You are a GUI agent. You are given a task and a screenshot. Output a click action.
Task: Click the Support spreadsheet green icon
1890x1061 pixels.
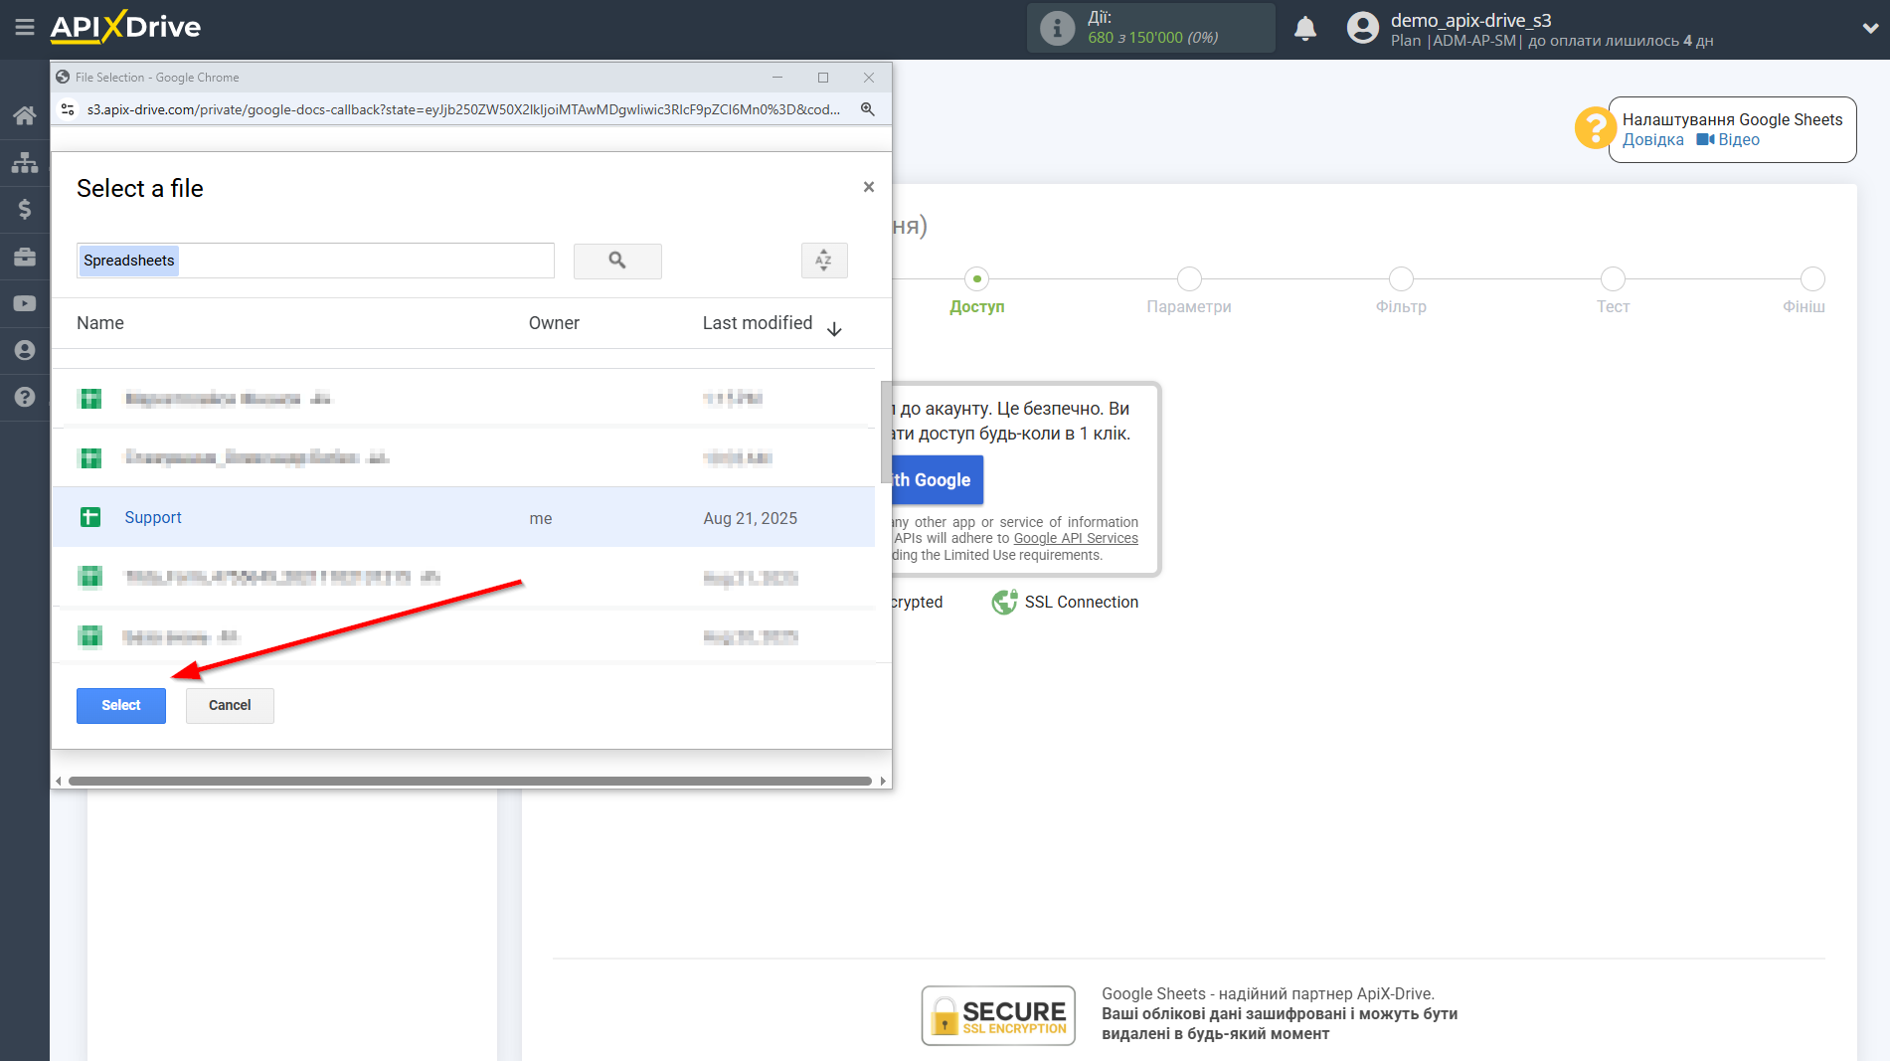[90, 517]
